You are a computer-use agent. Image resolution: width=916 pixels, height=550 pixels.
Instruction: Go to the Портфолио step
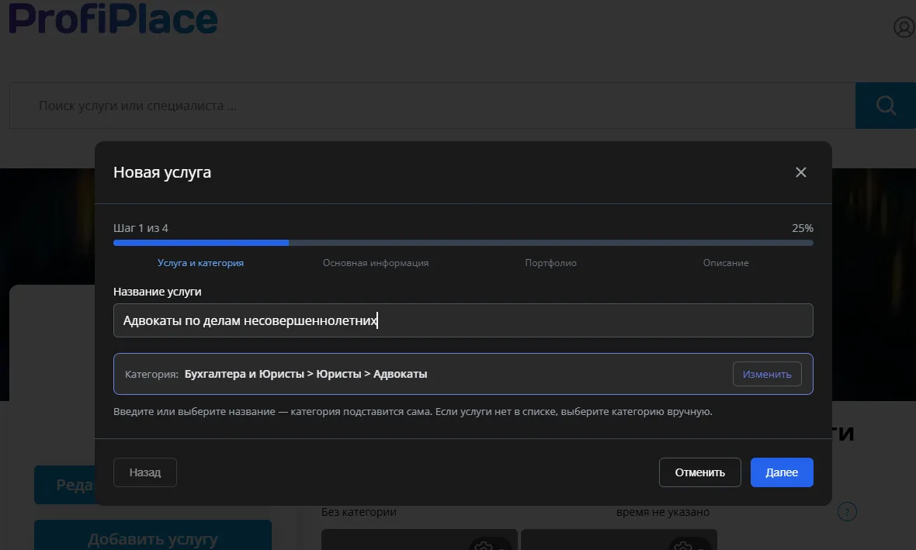coord(551,263)
